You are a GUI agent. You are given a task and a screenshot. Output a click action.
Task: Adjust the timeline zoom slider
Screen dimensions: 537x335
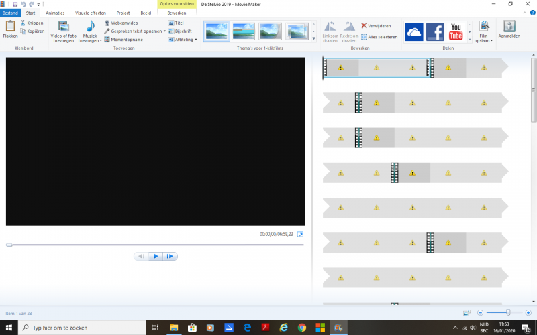[509, 312]
